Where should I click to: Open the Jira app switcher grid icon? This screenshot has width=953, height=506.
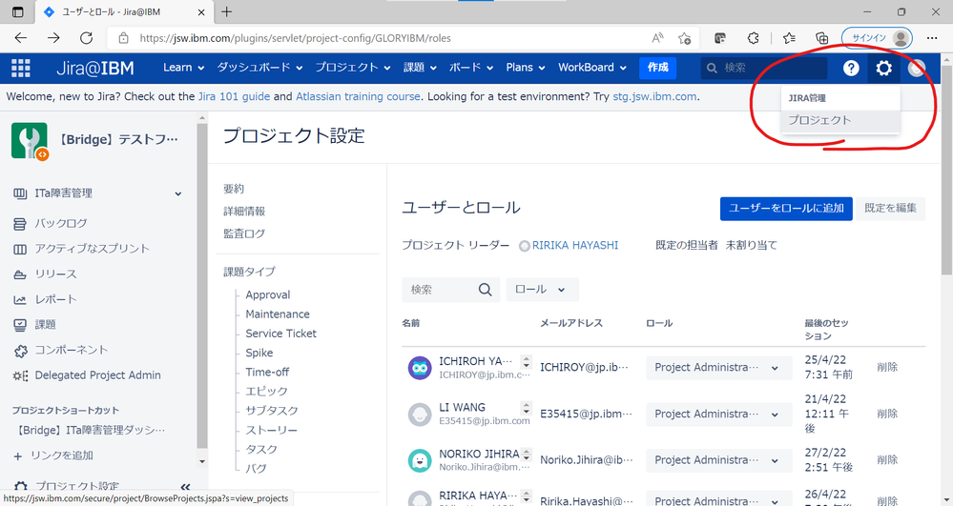coord(21,68)
